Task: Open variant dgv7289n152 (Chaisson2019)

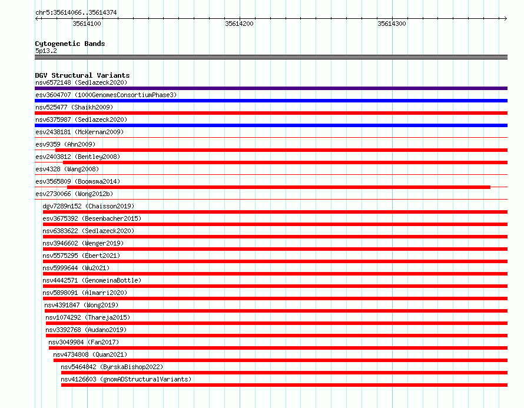Action: [x=88, y=206]
